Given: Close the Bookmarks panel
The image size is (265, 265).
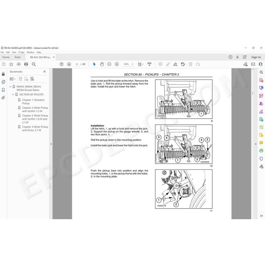Looking at the screenshot, I should tap(44, 72).
